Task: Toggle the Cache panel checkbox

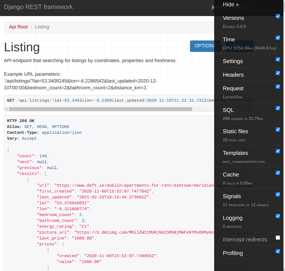Action: tap(278, 173)
